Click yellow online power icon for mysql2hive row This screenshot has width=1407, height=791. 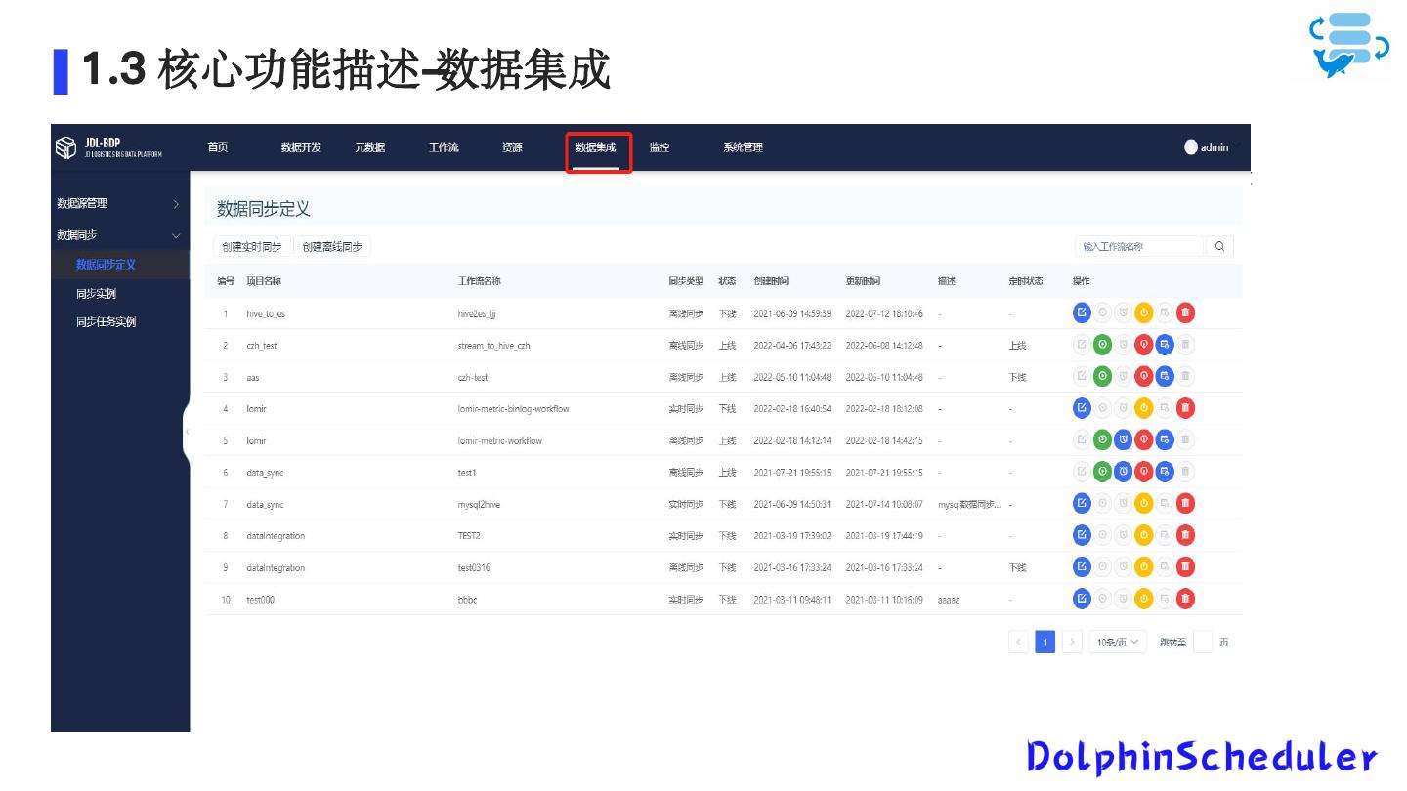(x=1144, y=504)
